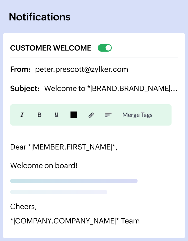188x241 pixels.
Task: Disable the Customer Welcome notification toggle
Action: (105, 48)
